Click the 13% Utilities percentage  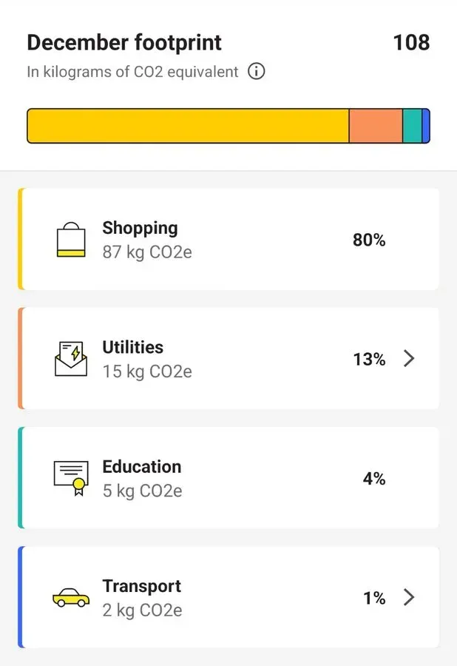tap(369, 360)
